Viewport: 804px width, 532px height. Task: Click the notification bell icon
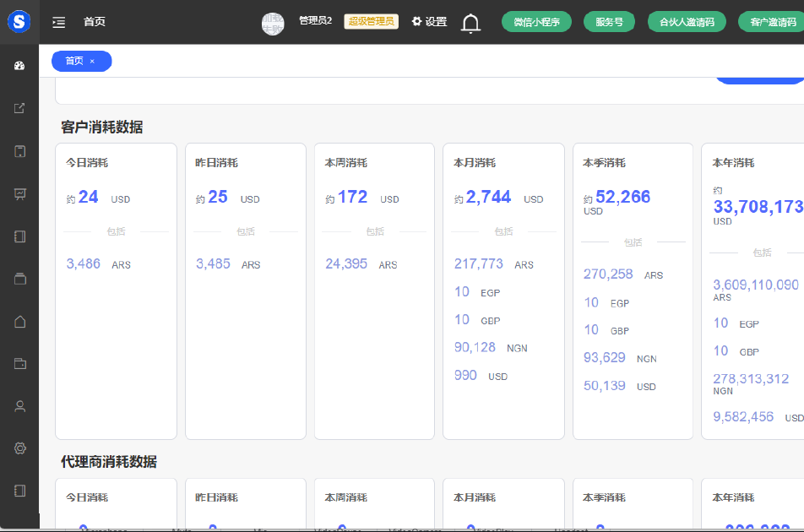470,23
